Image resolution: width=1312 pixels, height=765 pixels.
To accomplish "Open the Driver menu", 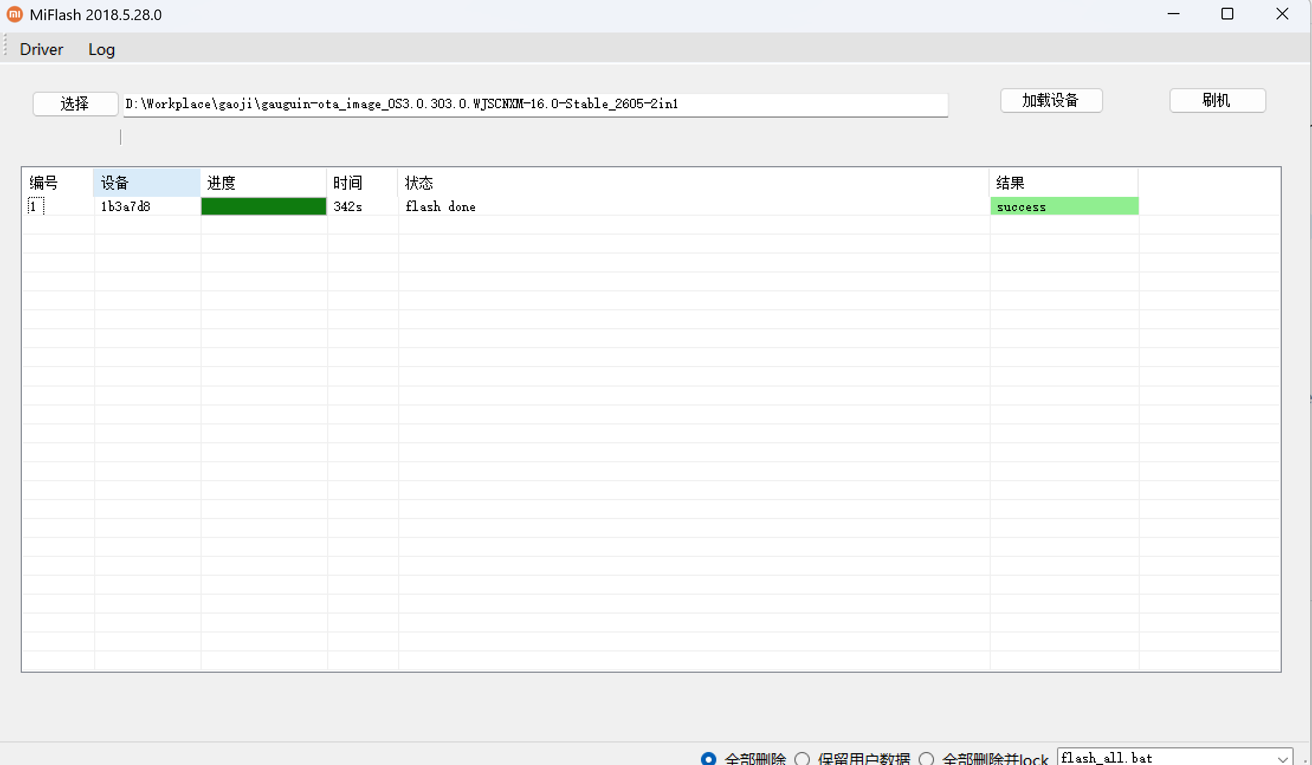I will click(41, 50).
